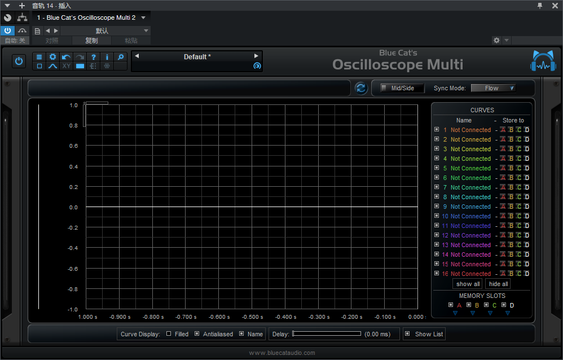Image resolution: width=563 pixels, height=360 pixels.
Task: Open the plugin main menu icon
Action: coord(39,57)
